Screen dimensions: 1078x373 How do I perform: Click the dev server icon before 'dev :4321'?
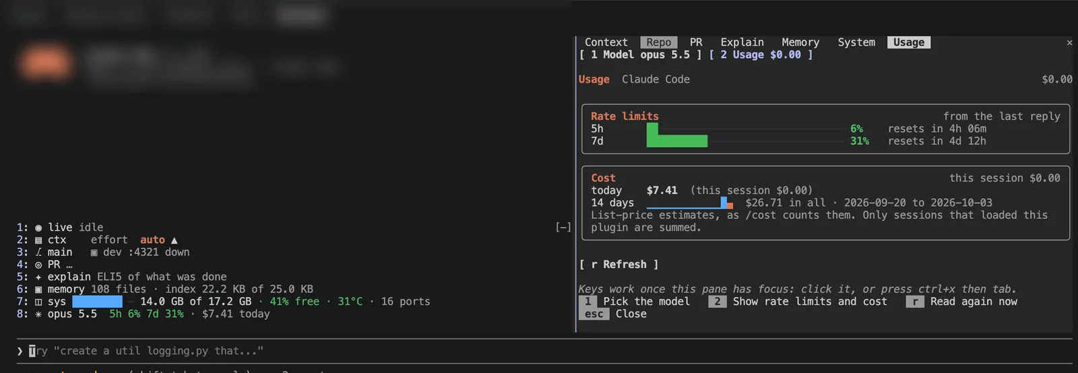94,252
